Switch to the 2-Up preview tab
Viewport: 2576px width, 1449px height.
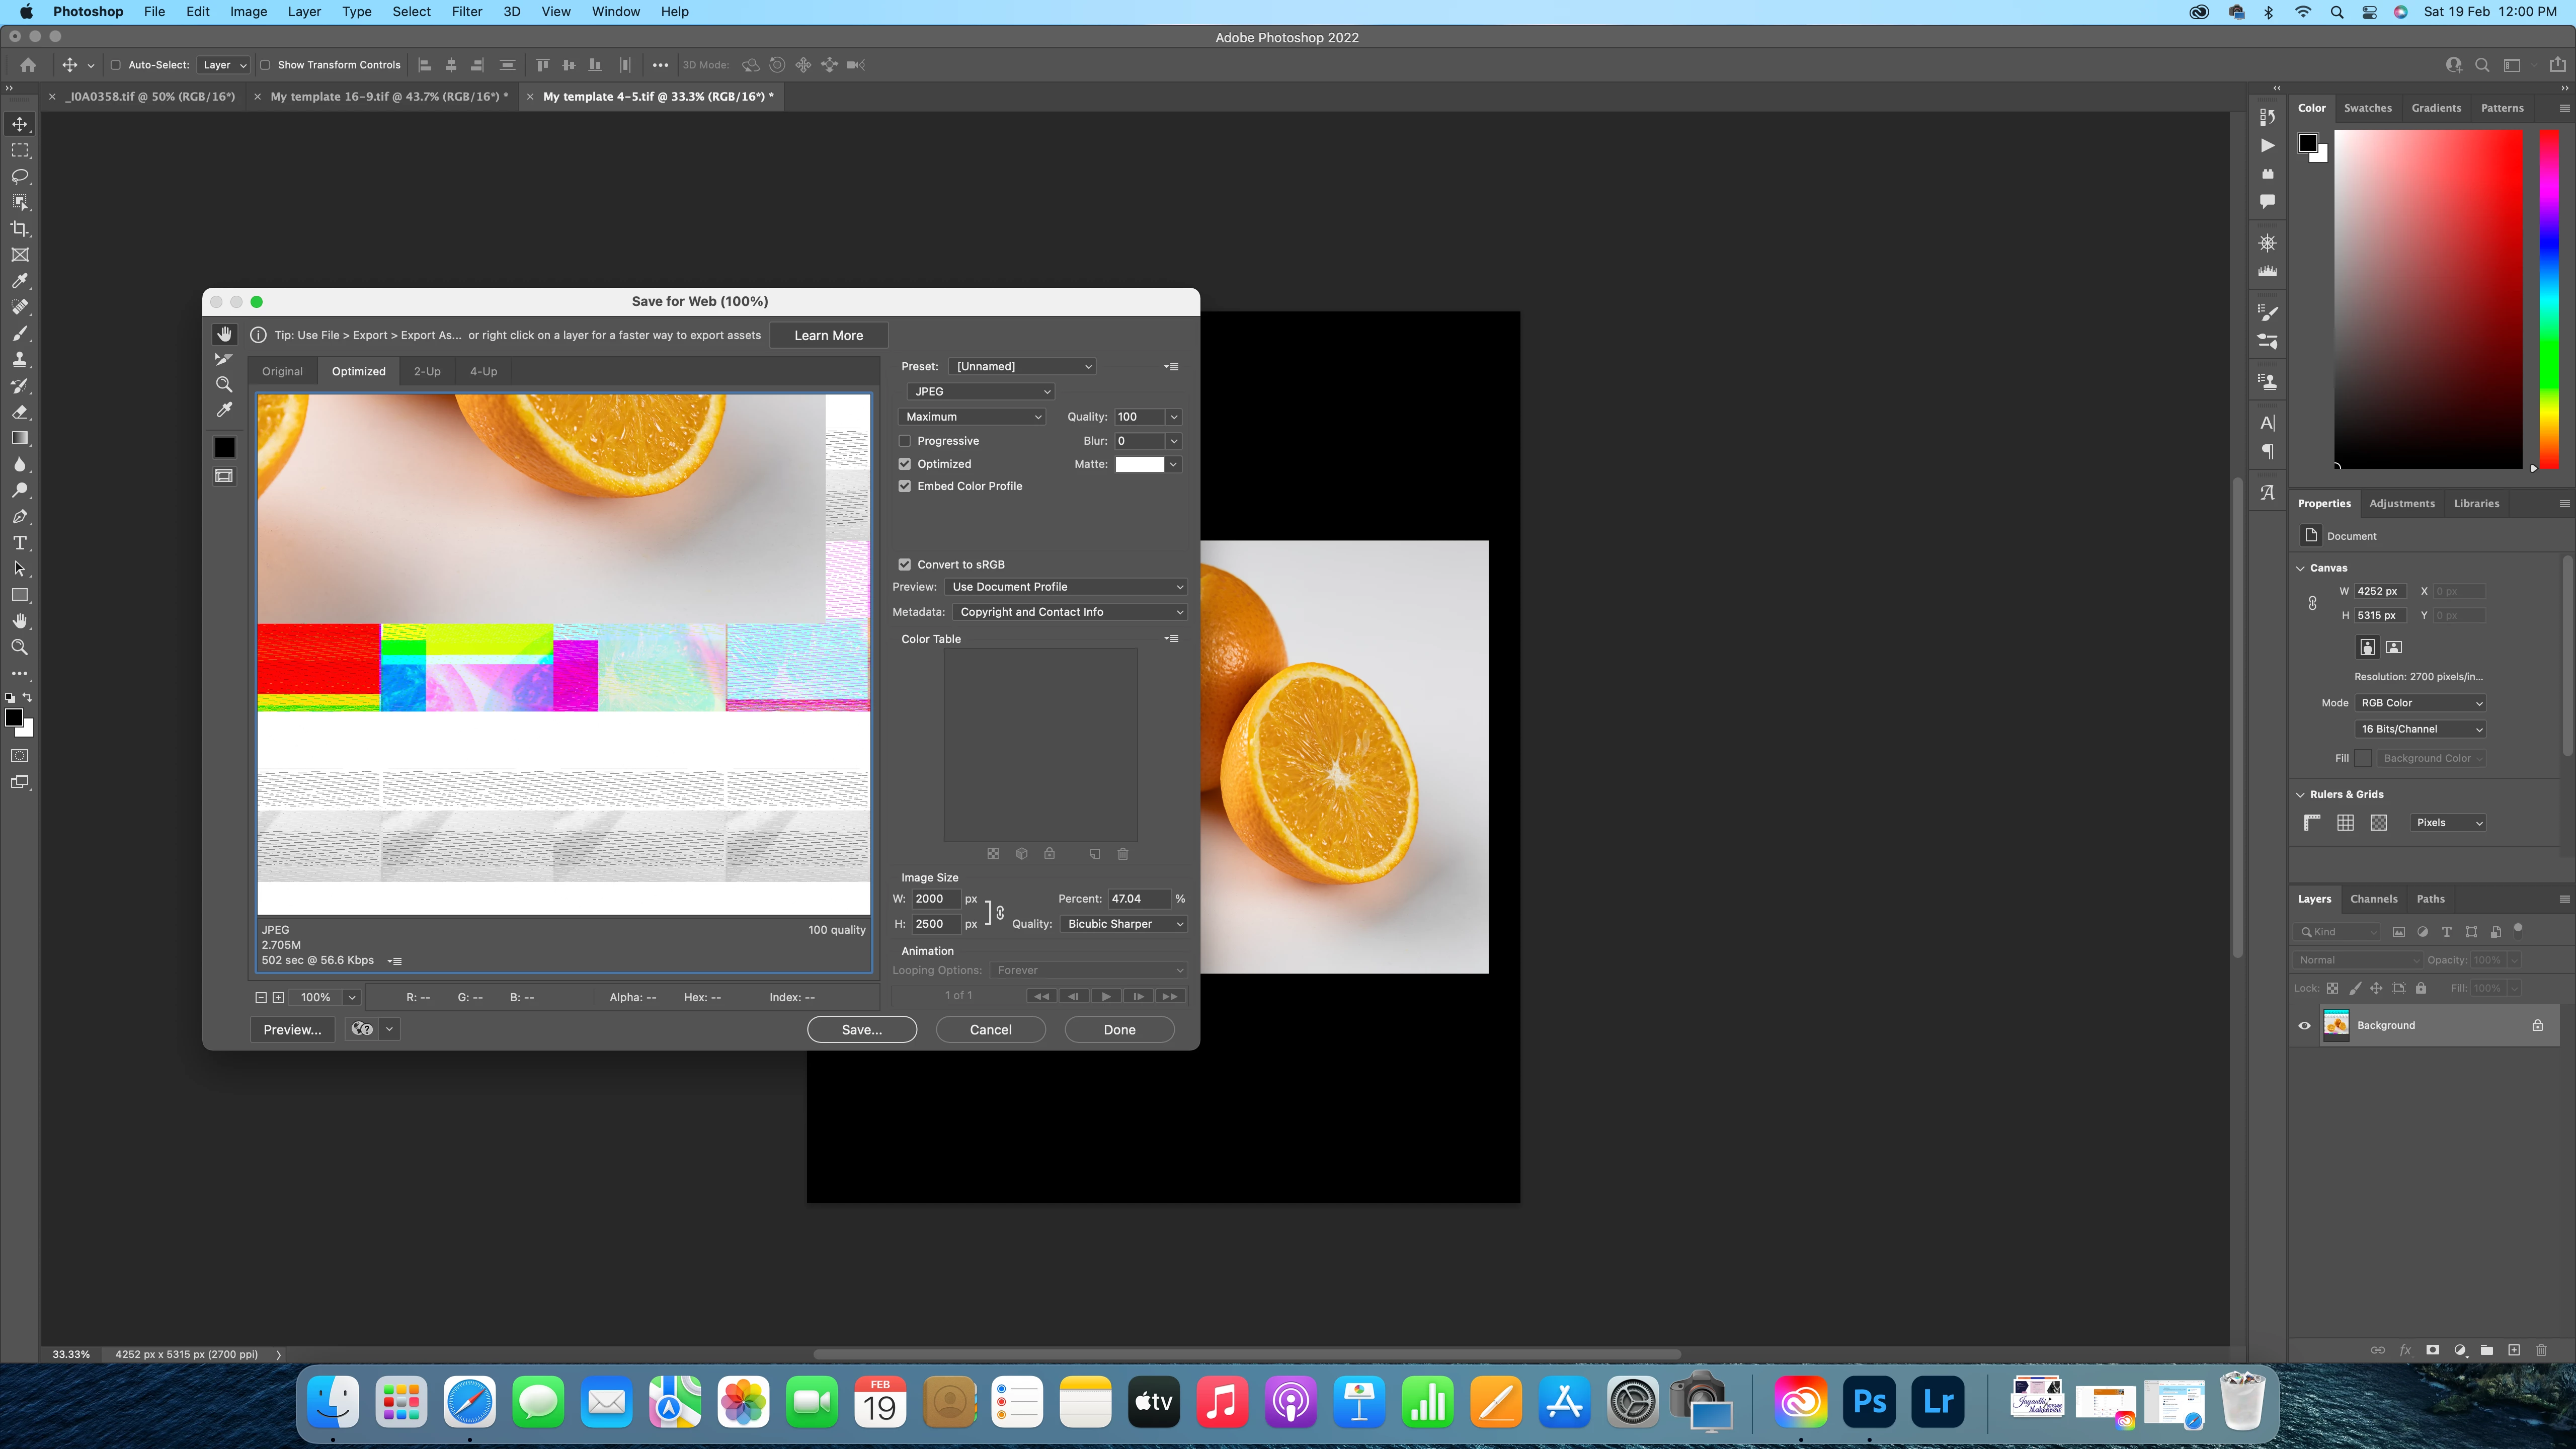coord(427,371)
